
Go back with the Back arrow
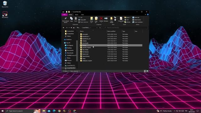pyautogui.click(x=63, y=28)
